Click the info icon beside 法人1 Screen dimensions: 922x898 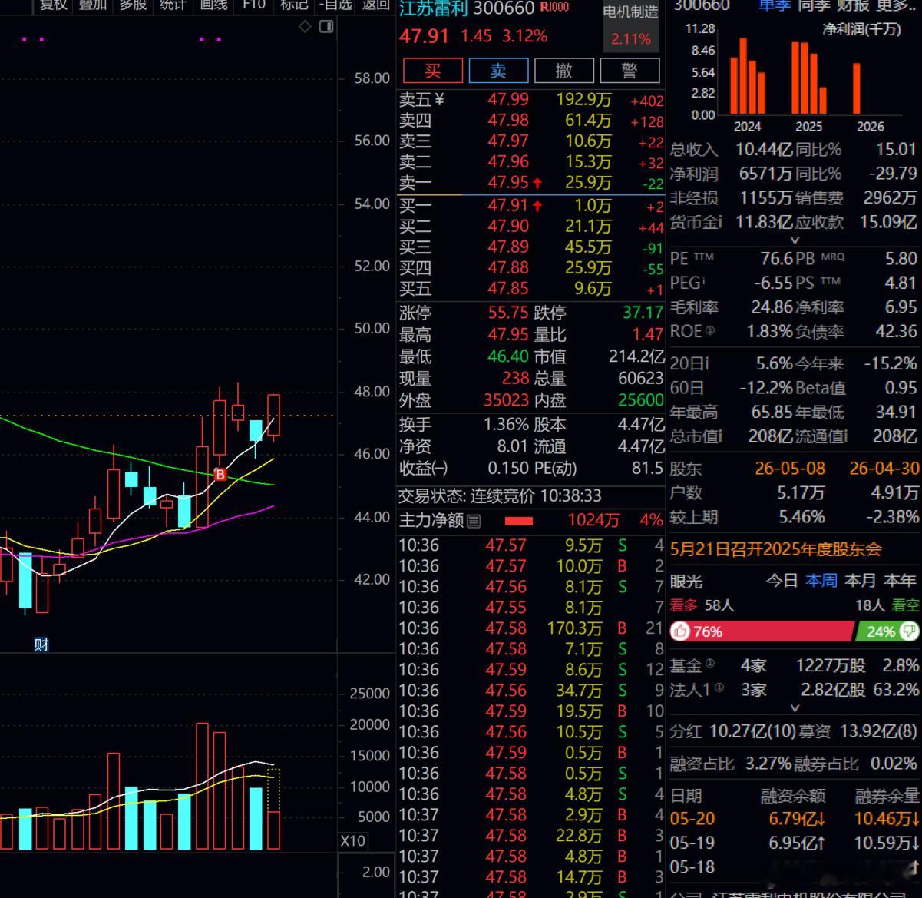tap(719, 688)
